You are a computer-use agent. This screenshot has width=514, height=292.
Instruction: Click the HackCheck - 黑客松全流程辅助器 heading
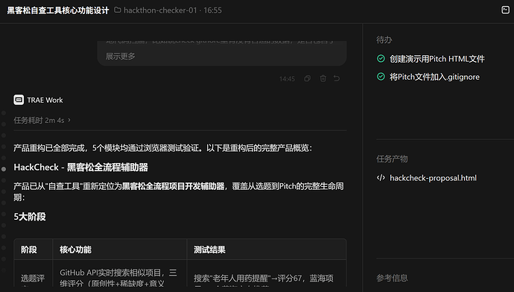(80, 168)
